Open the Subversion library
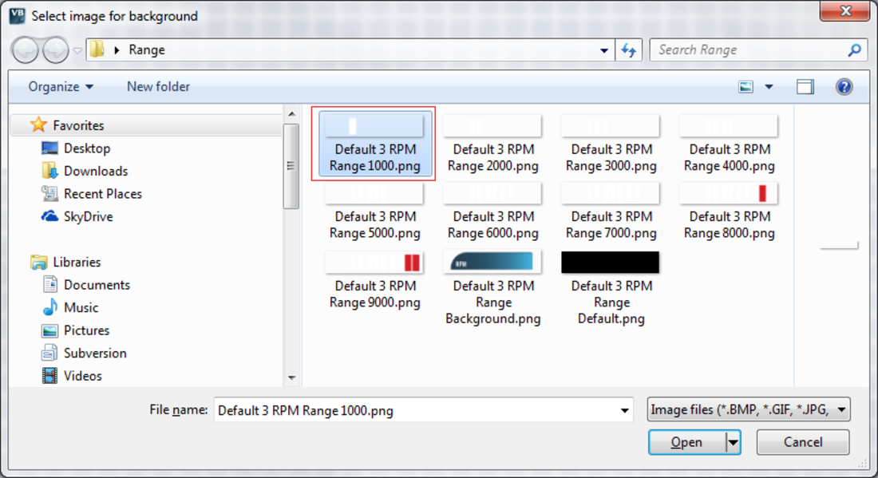Viewport: 878px width, 478px height. coord(95,354)
